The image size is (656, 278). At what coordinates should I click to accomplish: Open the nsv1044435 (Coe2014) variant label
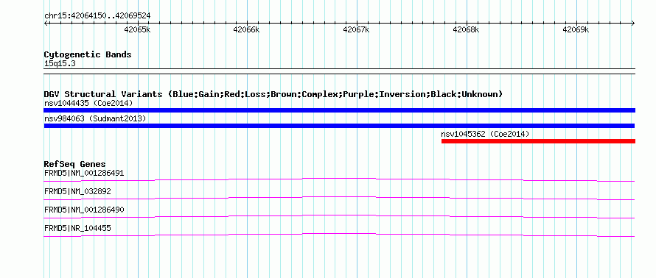88,103
